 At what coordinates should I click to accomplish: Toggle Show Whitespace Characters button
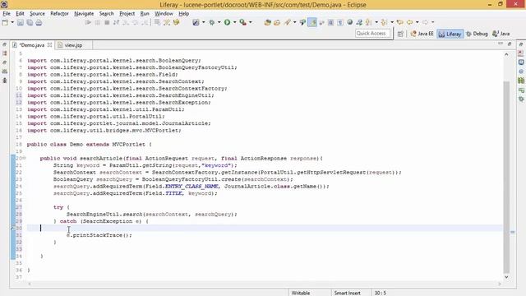(x=340, y=22)
